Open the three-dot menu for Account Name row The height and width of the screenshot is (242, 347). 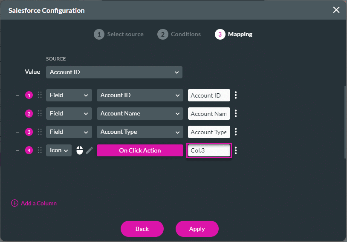236,114
